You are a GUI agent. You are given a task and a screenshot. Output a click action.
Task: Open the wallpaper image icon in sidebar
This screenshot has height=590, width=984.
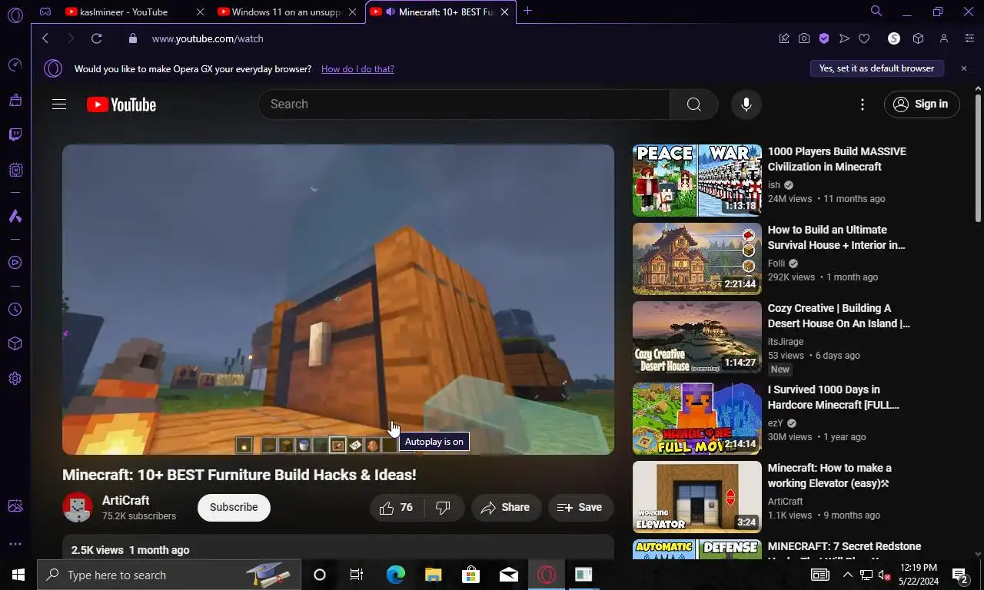15,506
